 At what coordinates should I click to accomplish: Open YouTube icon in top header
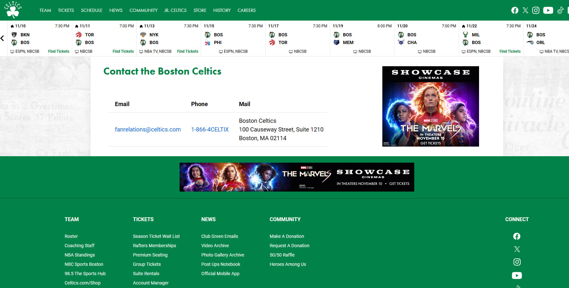(548, 10)
